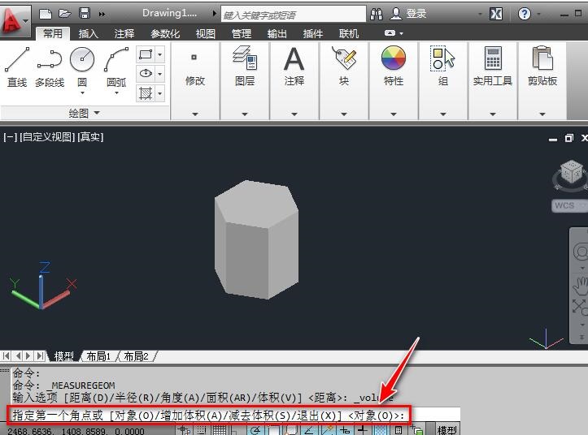Toggle Grid display in the status bar
588x435 pixels.
[x=220, y=430]
